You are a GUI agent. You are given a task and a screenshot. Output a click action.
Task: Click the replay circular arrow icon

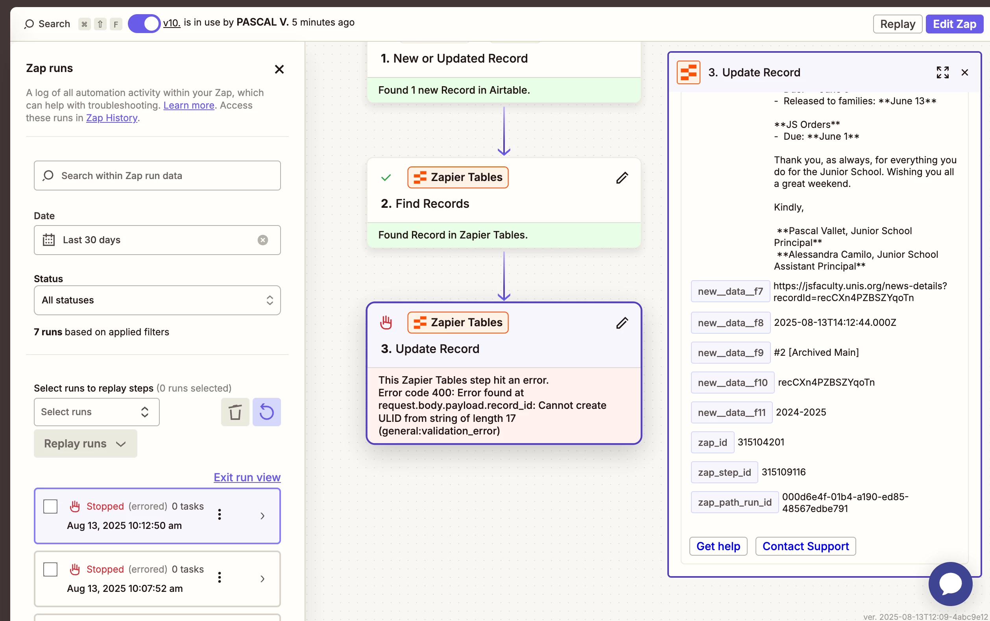point(267,412)
